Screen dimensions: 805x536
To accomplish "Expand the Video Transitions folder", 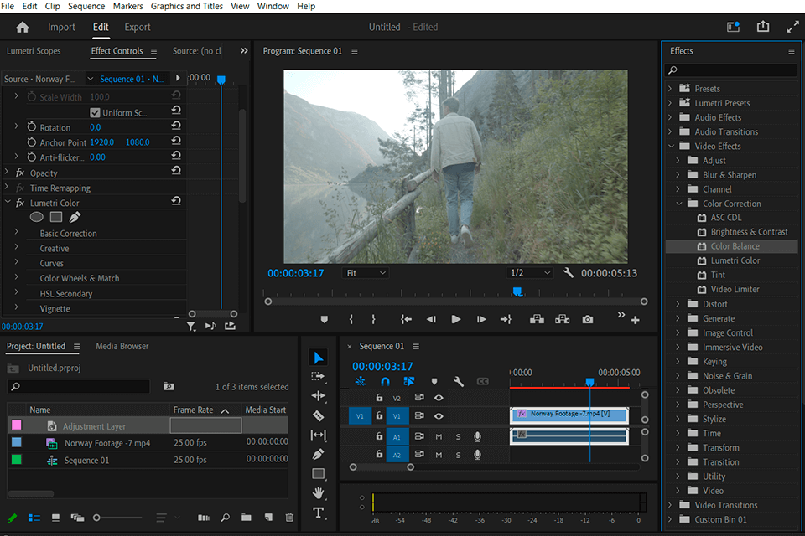I will [x=670, y=505].
